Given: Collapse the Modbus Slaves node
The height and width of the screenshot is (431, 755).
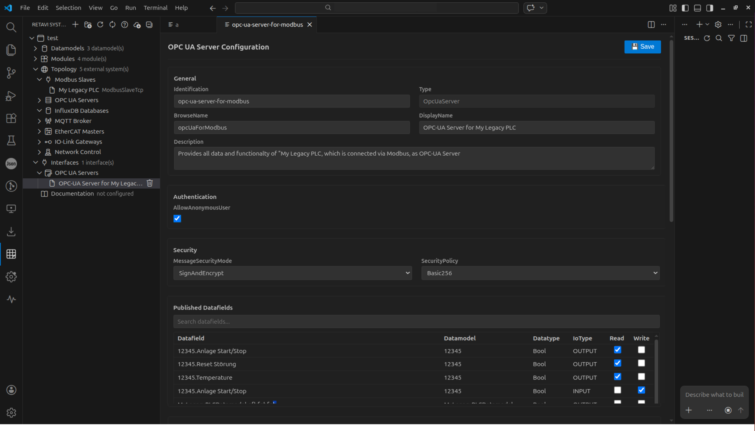Looking at the screenshot, I should [39, 79].
